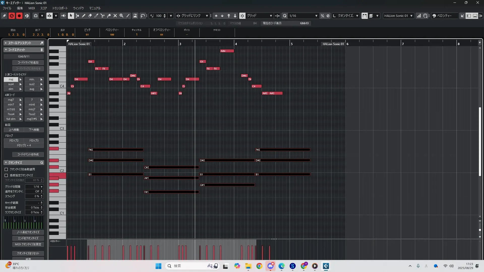Click the コードトラックを追加 button
The height and width of the screenshot is (272, 484).
coord(28,62)
